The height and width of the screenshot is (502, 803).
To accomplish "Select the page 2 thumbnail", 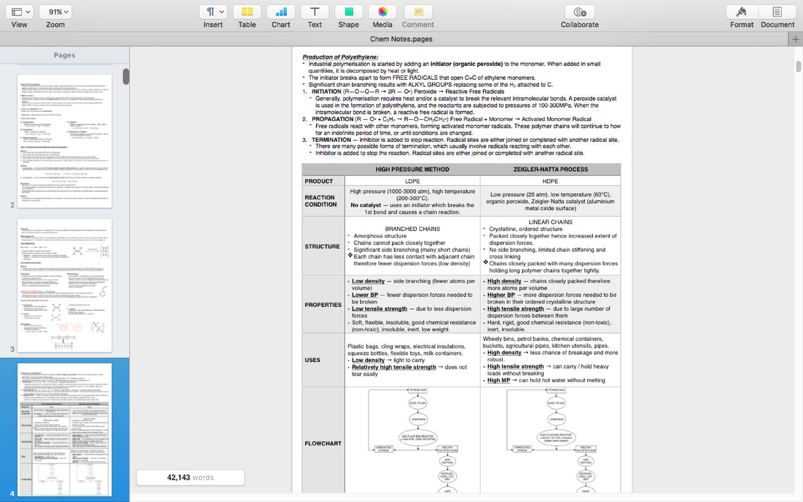I will [x=64, y=140].
